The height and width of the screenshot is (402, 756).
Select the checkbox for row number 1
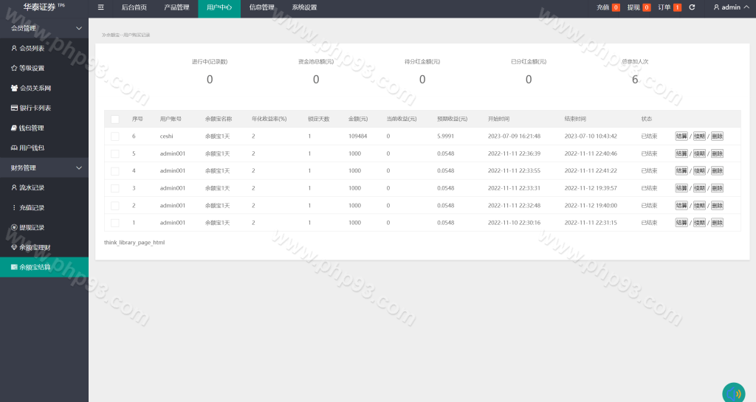click(x=114, y=223)
